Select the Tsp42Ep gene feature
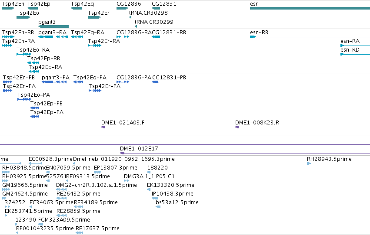The width and height of the screenshot is (370, 235). point(33,8)
